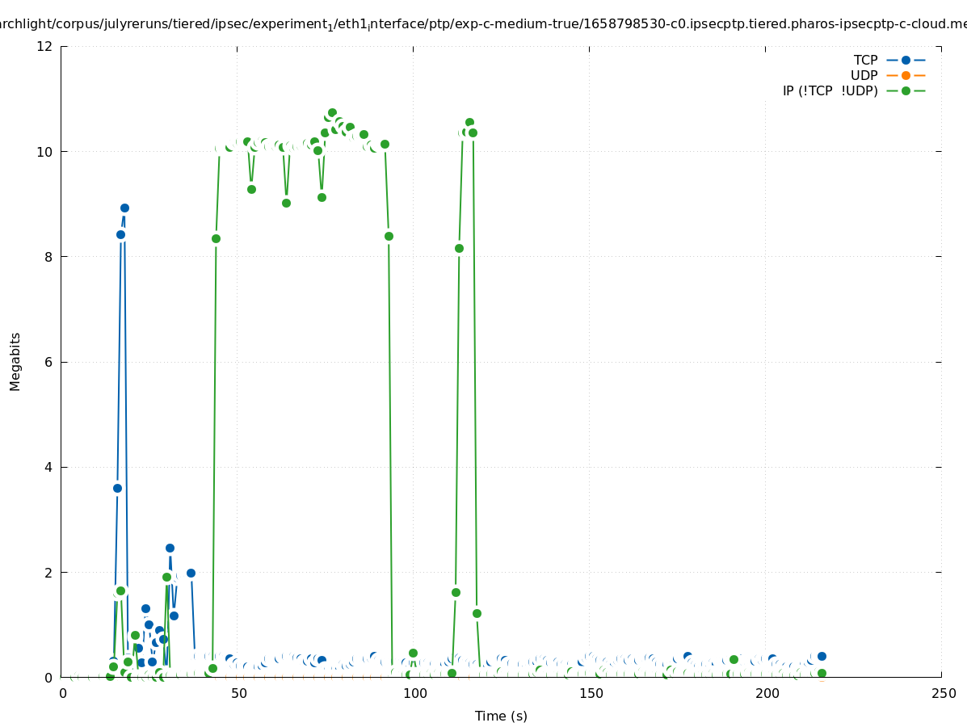Screen dimensions: 967x727
Task: Click the Megabits y-axis label
Action: tap(15, 361)
